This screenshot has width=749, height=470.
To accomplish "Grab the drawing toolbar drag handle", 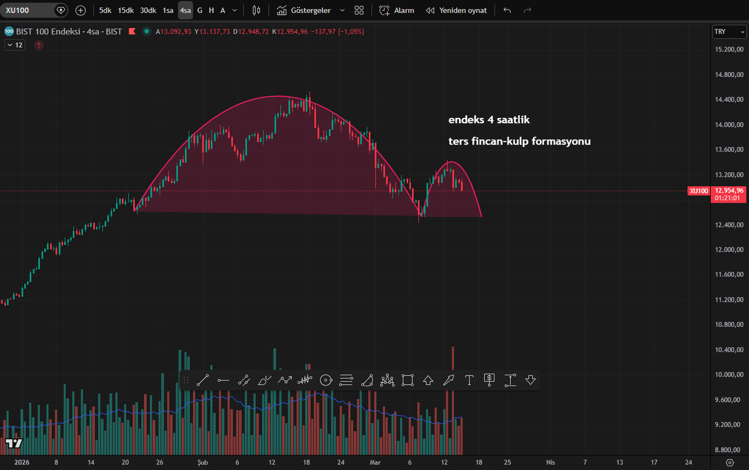I will pos(186,380).
